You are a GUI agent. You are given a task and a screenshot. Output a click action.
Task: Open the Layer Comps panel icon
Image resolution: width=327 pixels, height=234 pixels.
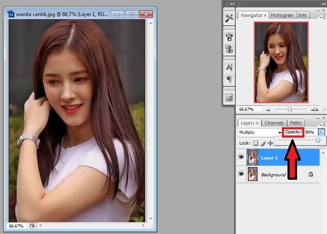(229, 98)
